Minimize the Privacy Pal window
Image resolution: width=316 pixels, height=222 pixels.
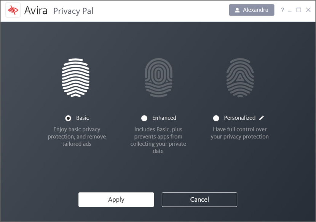tap(290, 10)
